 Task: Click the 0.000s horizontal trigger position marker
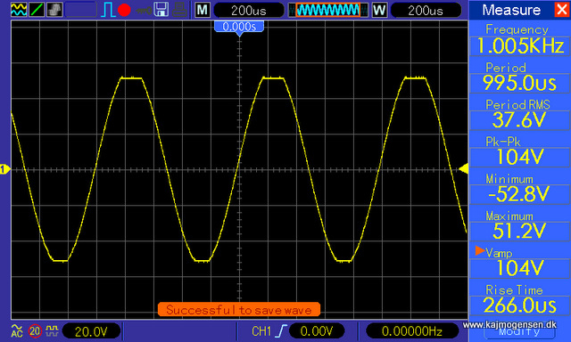point(239,28)
